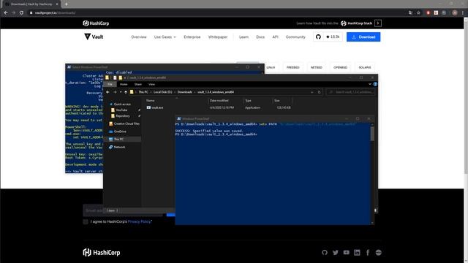Click the Chrome back arrow
This screenshot has width=468, height=263.
[6, 13]
